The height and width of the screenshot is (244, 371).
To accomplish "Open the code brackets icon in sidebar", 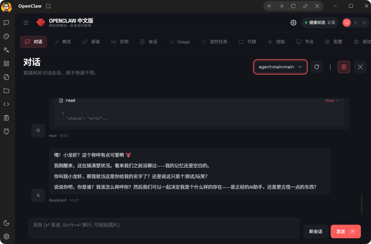I will pos(6,104).
